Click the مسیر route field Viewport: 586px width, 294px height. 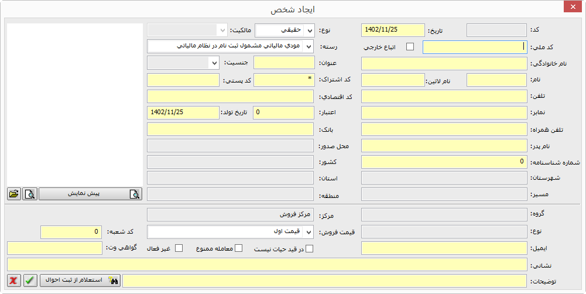[x=444, y=194]
